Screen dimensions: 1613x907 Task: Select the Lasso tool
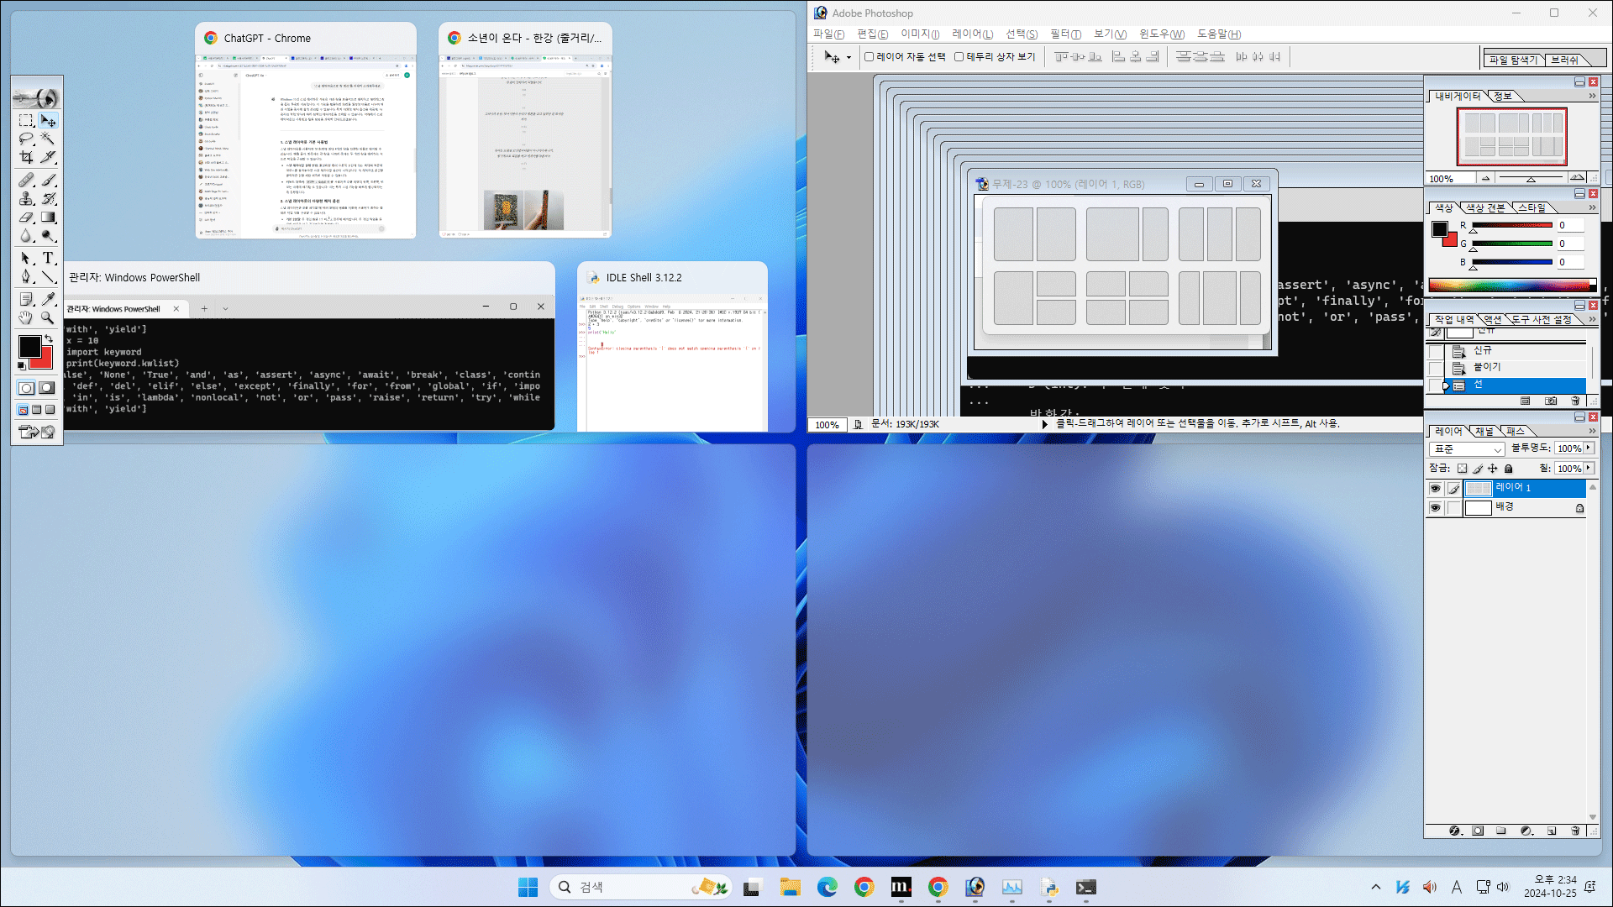[x=27, y=139]
